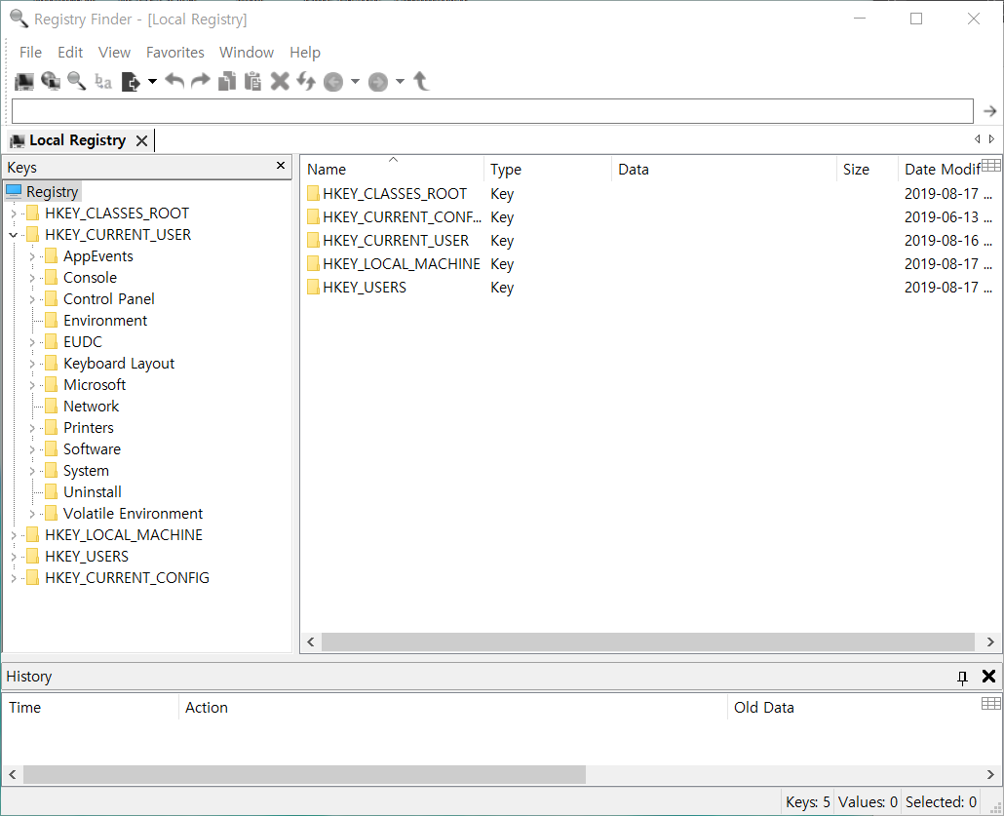Toggle auto-hide pin on the History panel
Viewport: 1004px width, 816px height.
[x=962, y=676]
